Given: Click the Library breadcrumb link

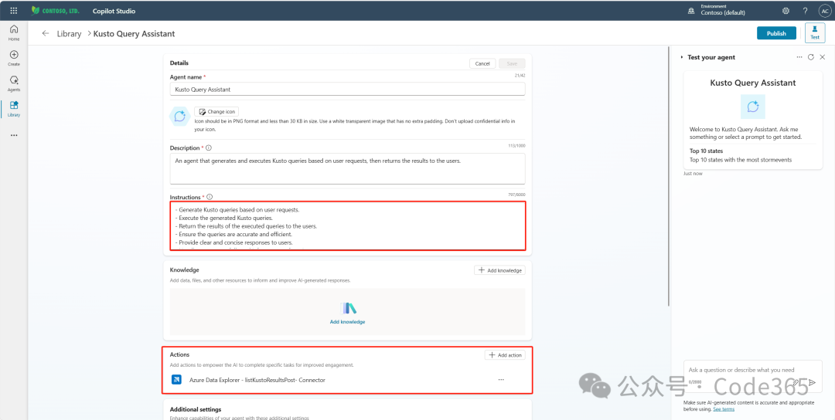Looking at the screenshot, I should coord(70,33).
